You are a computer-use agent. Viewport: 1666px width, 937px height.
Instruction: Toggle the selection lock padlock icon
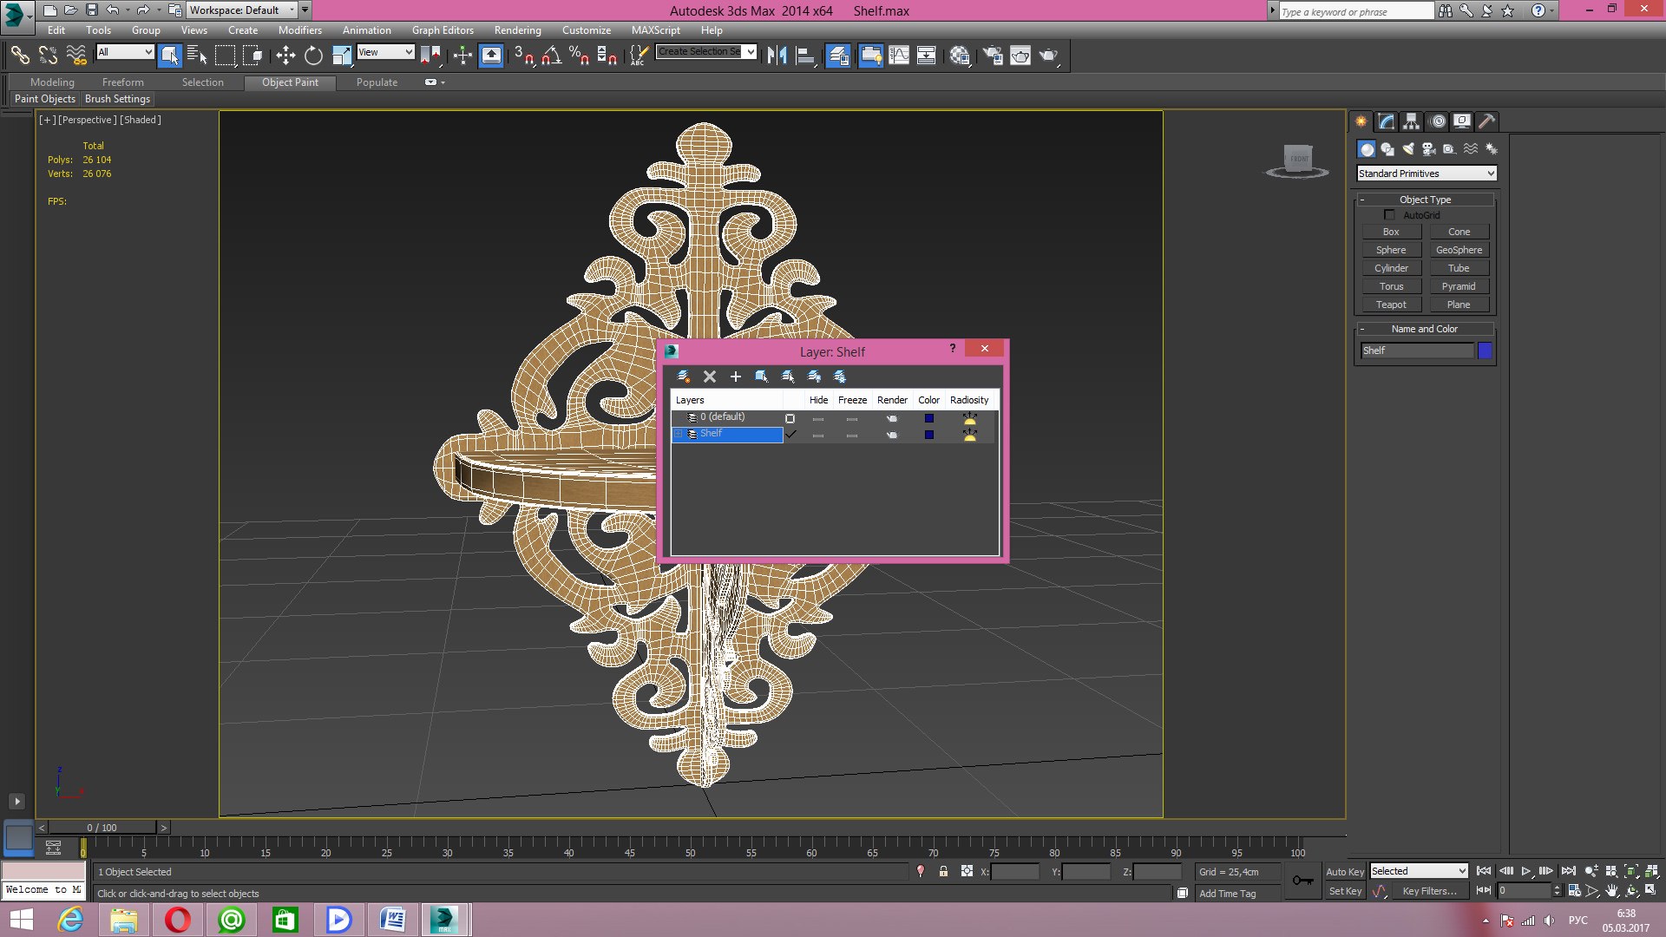point(943,871)
